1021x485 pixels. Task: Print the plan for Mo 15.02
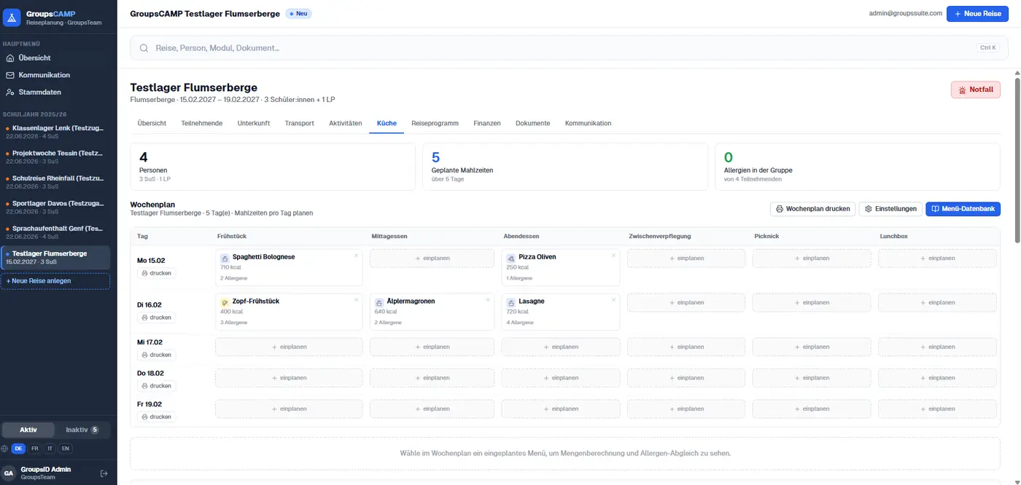156,273
